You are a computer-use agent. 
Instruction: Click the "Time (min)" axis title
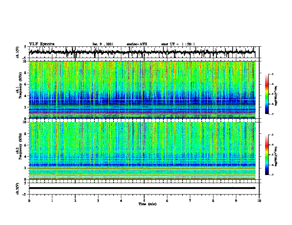147,204
